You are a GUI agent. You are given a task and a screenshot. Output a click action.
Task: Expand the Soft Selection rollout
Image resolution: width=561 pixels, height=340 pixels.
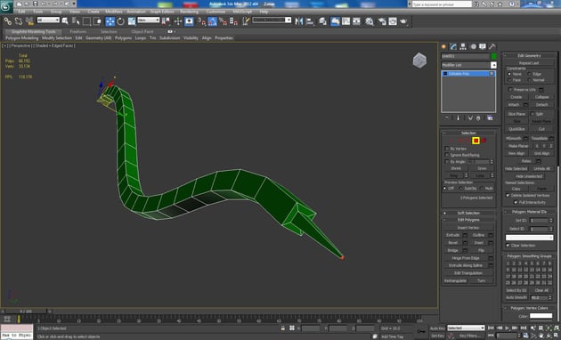point(468,213)
